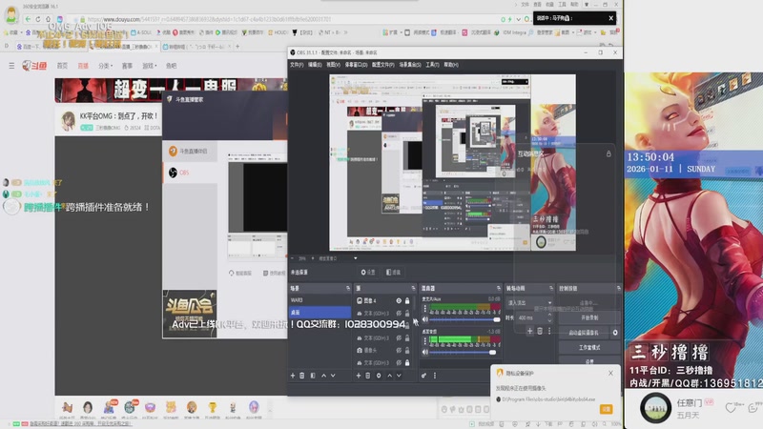Screen dimensions: 763x429
Task: Show the hidden 摄像头 source with its eye toggle
Action: coord(399,350)
